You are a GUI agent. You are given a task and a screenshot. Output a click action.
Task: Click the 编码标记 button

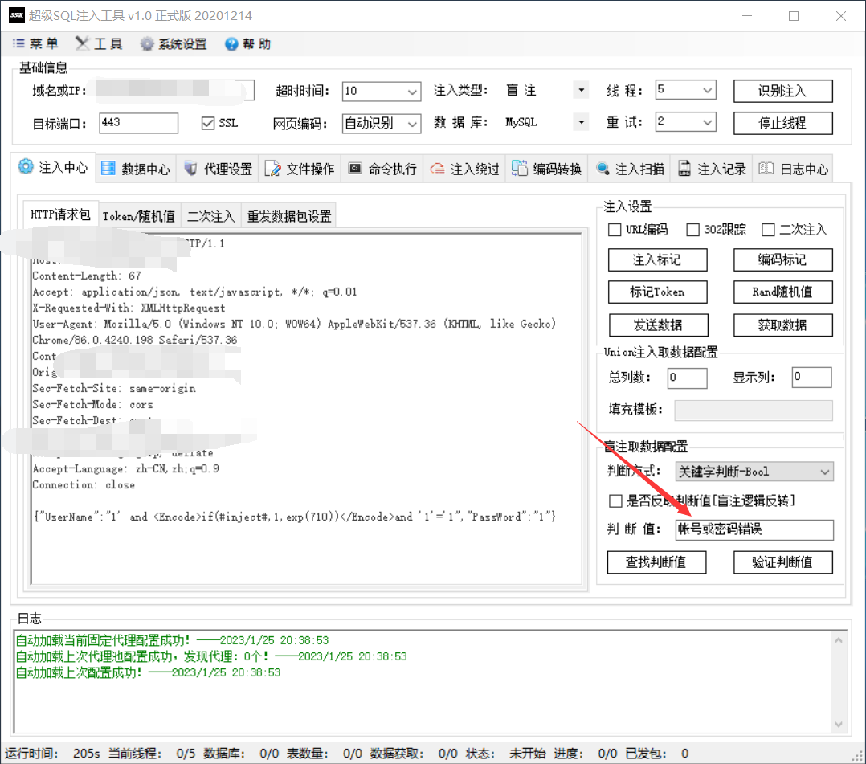782,259
